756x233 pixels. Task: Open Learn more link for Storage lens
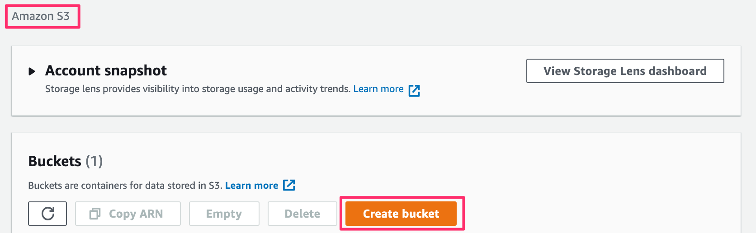point(378,89)
